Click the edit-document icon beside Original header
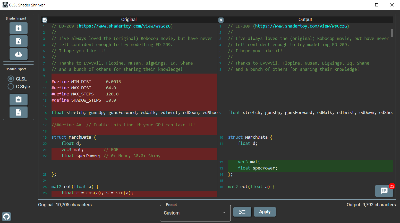The width and height of the screenshot is (400, 223). (x=45, y=20)
